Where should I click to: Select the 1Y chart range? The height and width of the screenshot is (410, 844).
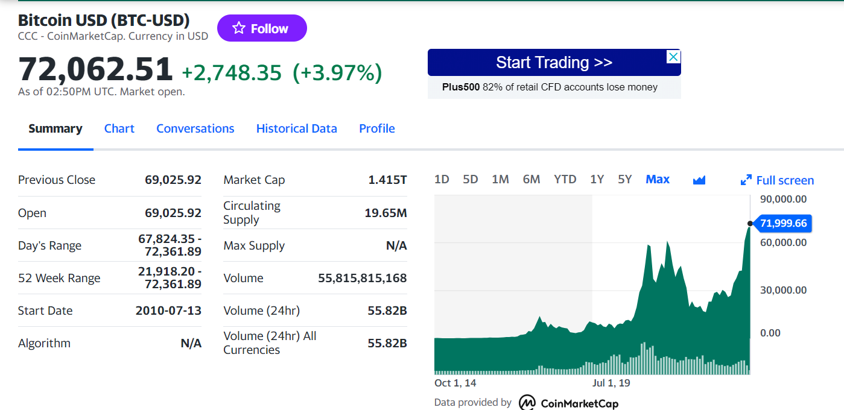coord(597,179)
